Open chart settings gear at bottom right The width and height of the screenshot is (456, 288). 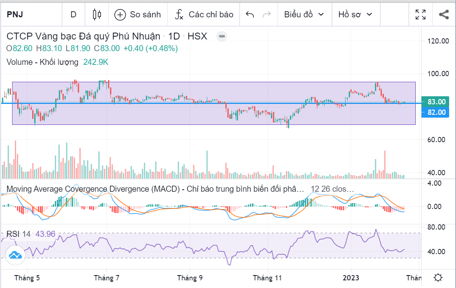pos(438,278)
